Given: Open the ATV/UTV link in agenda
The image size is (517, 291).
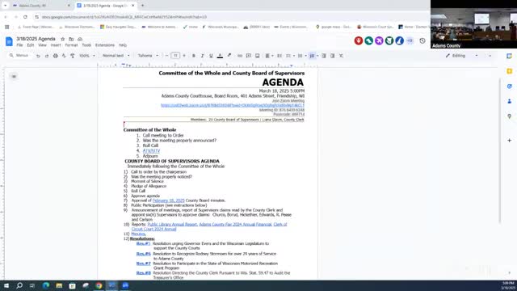Looking at the screenshot, I should coord(151,151).
